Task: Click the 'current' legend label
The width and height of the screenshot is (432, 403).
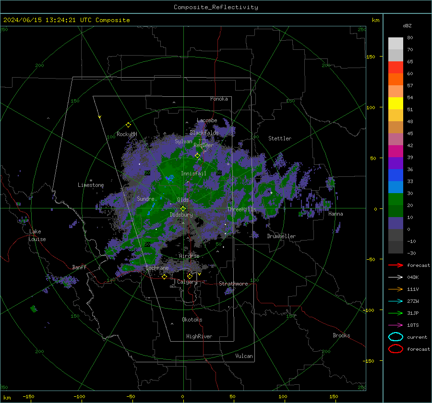Action: (x=417, y=337)
